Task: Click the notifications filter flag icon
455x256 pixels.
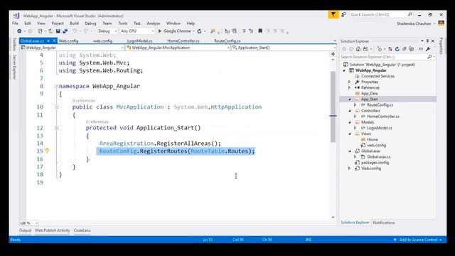Action: (333, 14)
